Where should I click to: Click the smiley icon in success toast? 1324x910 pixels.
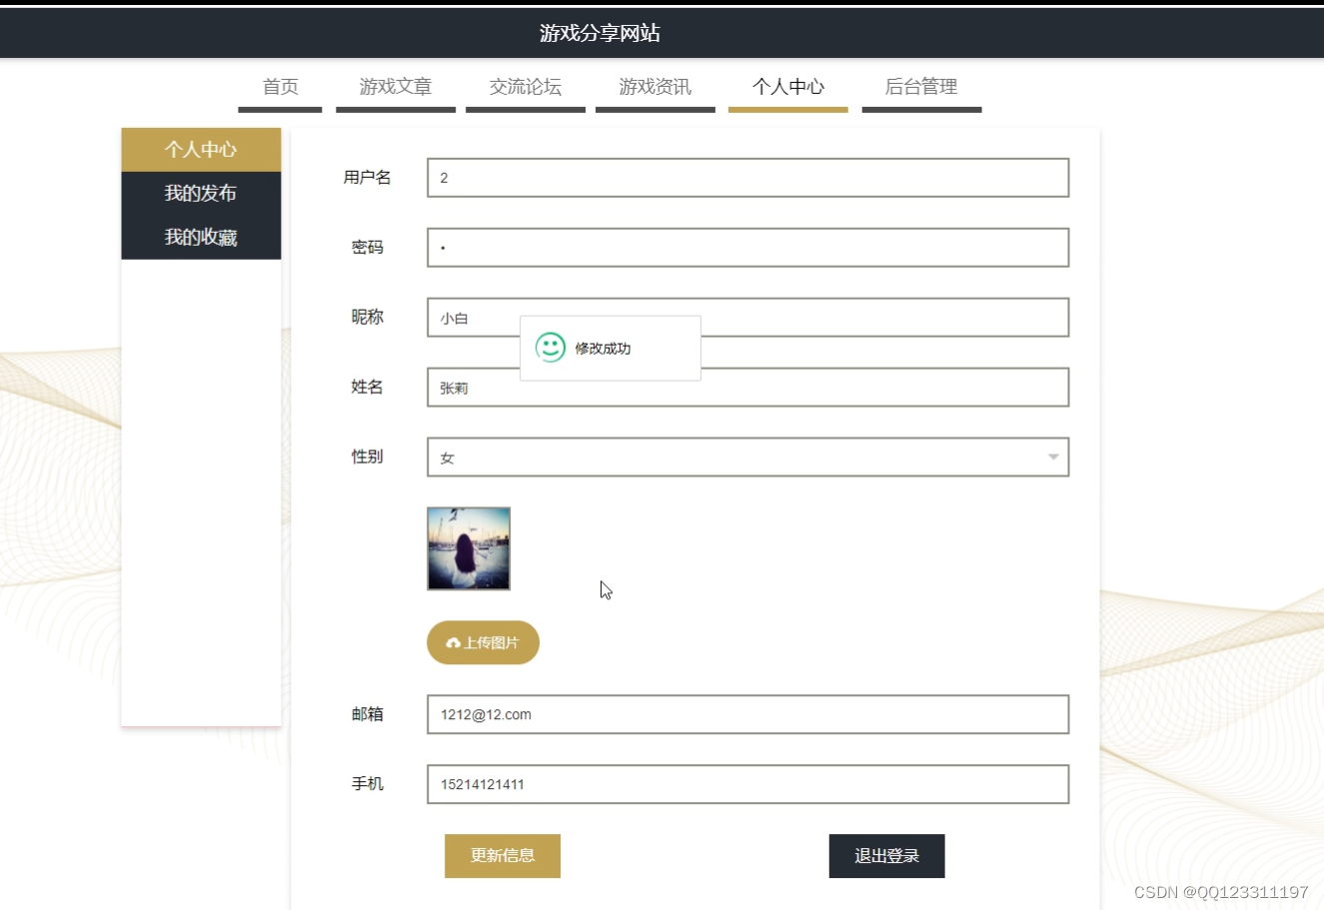[550, 348]
